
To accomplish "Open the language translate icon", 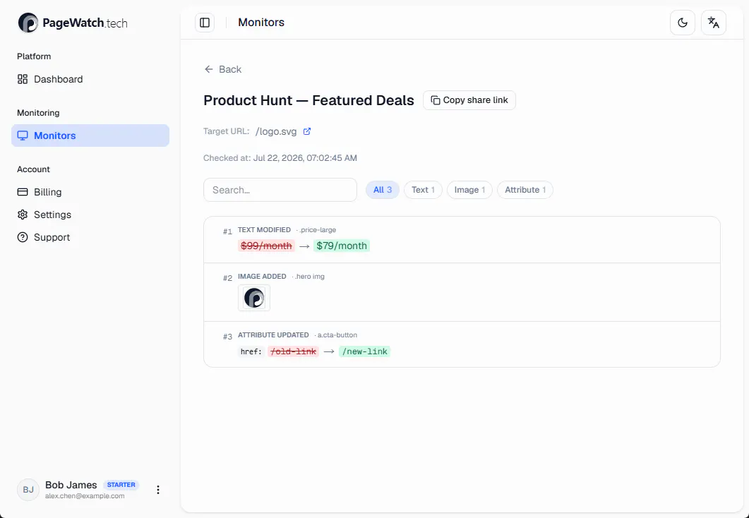I will click(713, 23).
